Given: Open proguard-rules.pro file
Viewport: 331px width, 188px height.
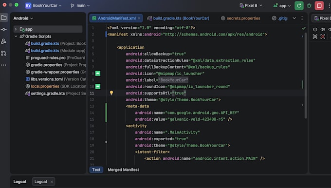Looking at the screenshot, I should [55, 57].
